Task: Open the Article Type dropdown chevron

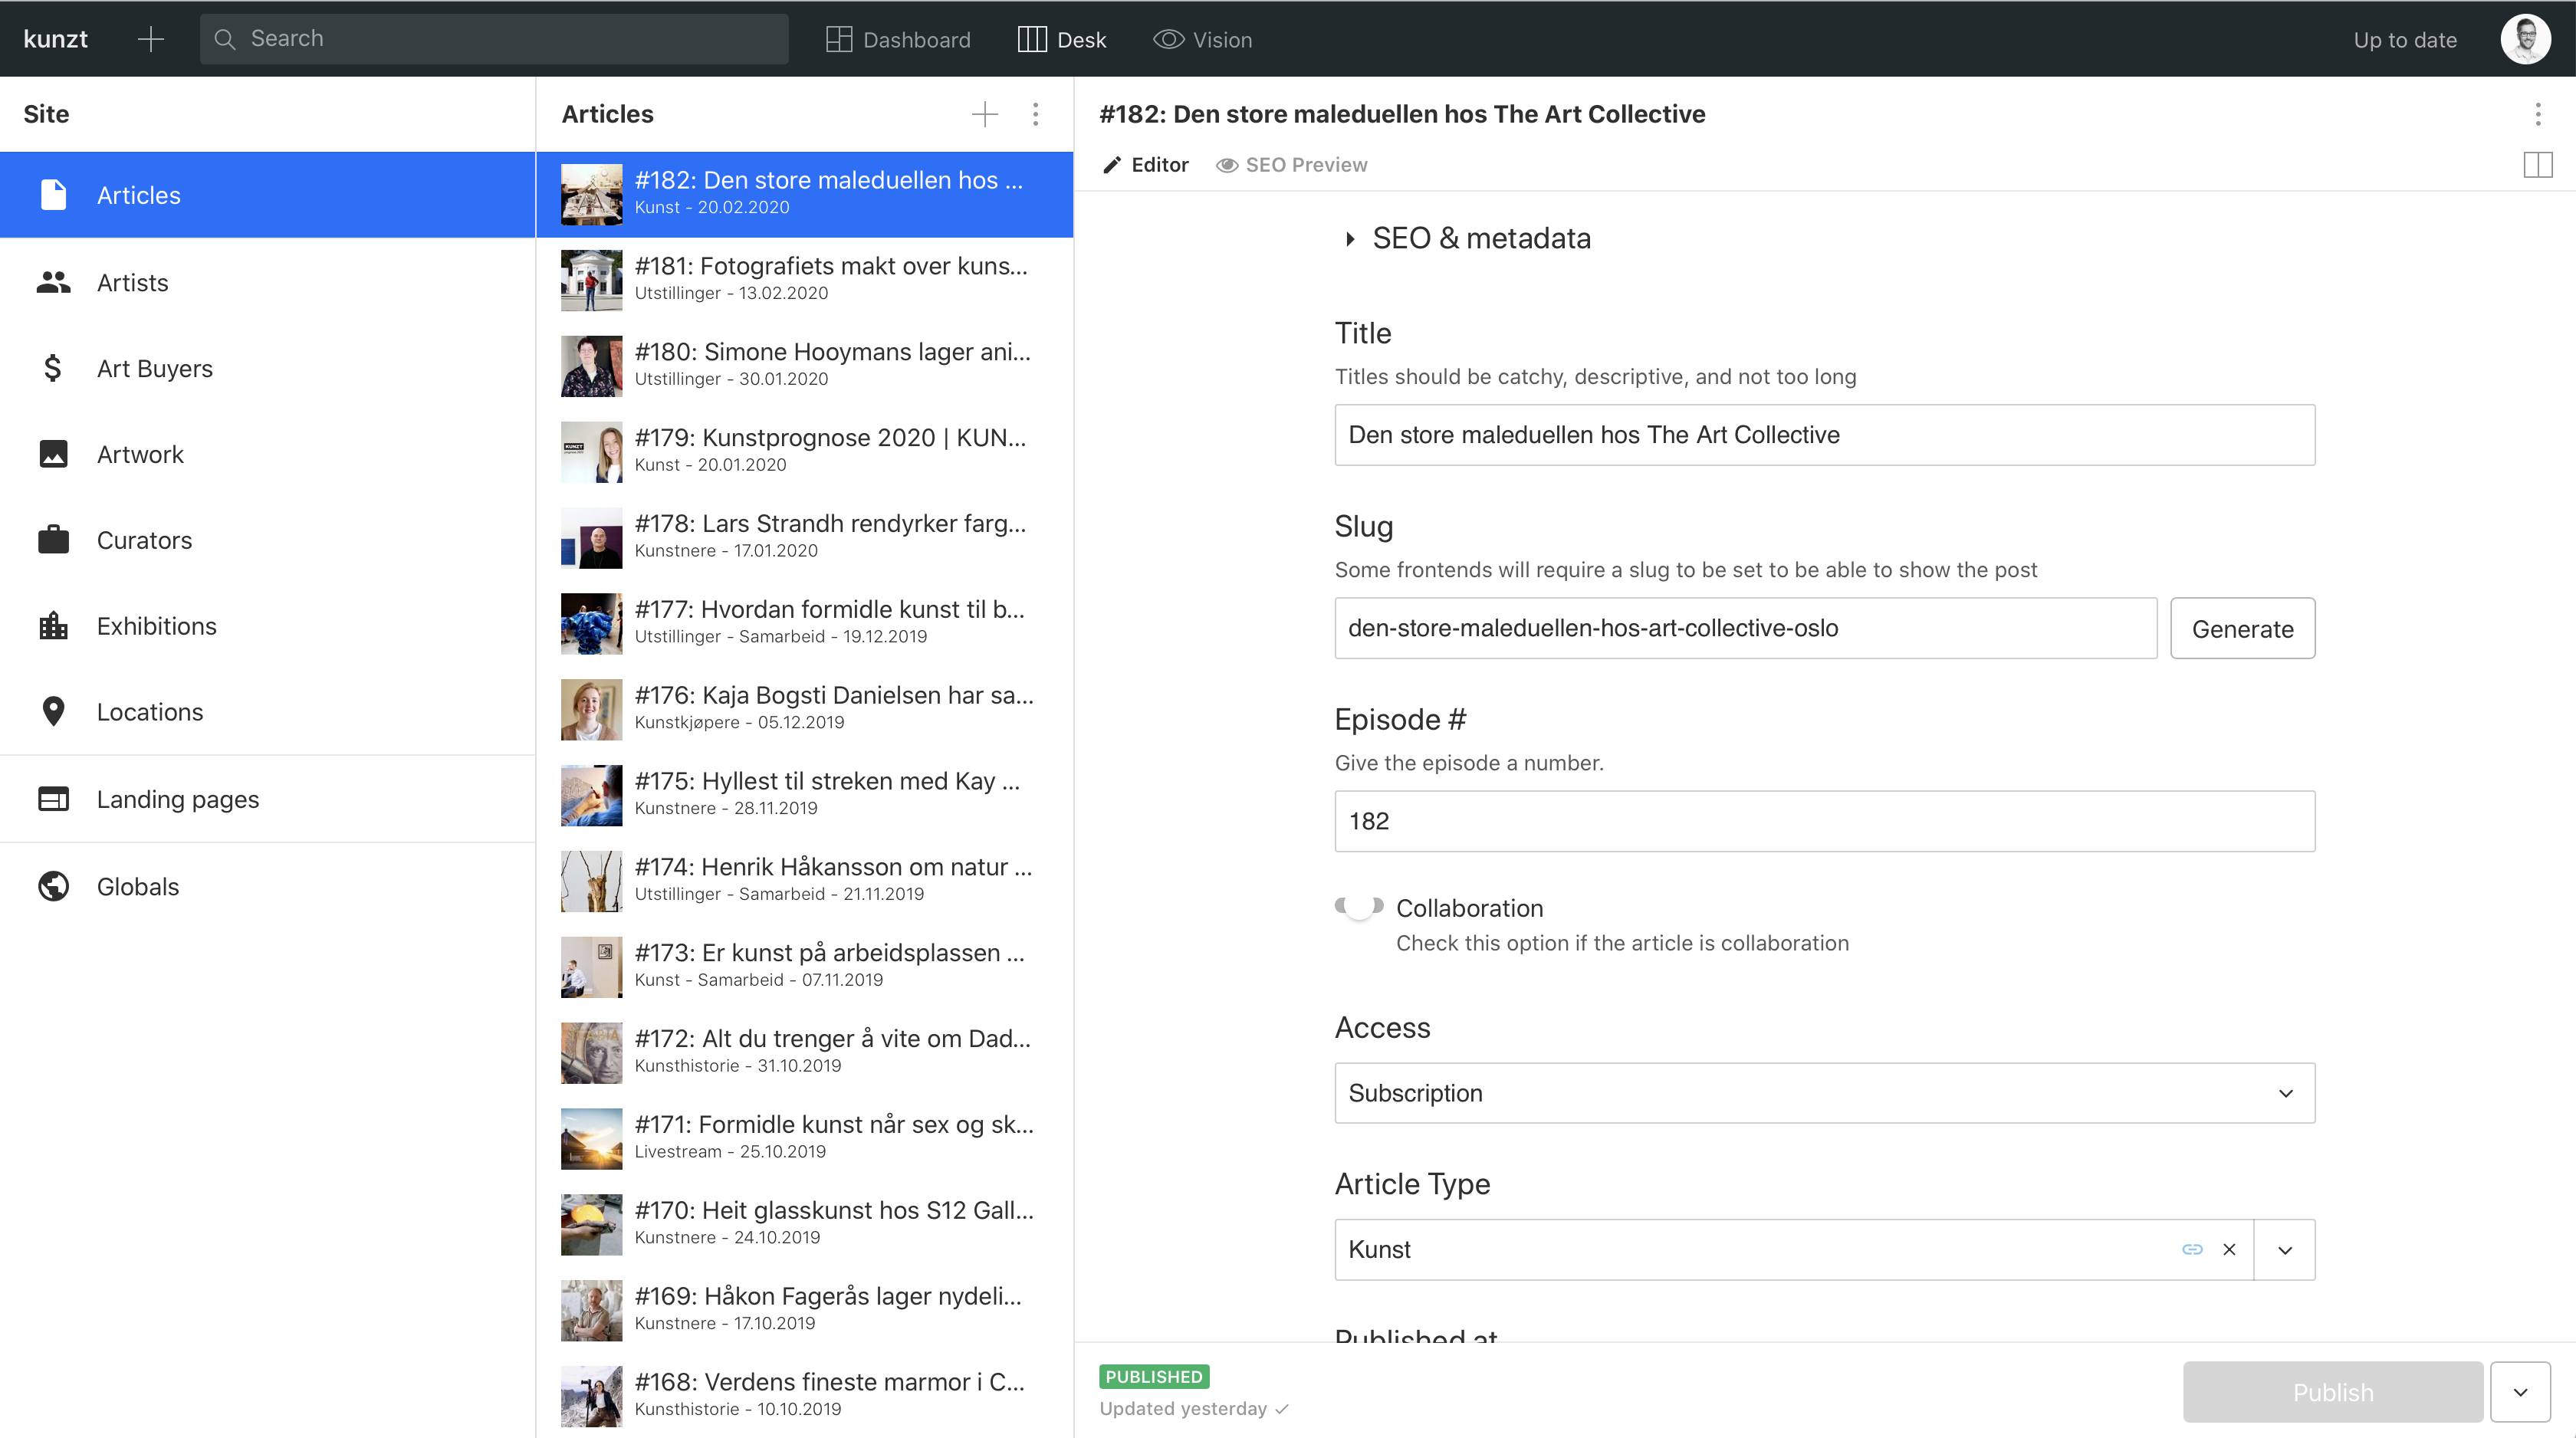Action: tap(2284, 1250)
